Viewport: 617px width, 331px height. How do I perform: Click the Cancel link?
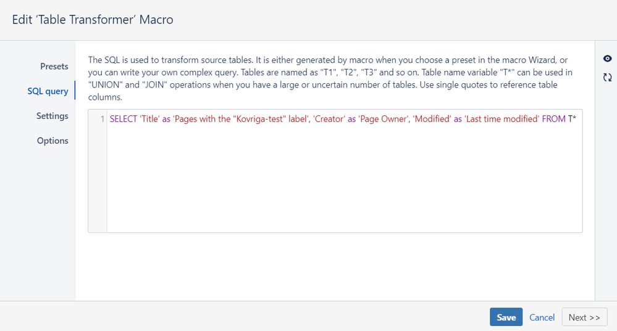point(542,317)
